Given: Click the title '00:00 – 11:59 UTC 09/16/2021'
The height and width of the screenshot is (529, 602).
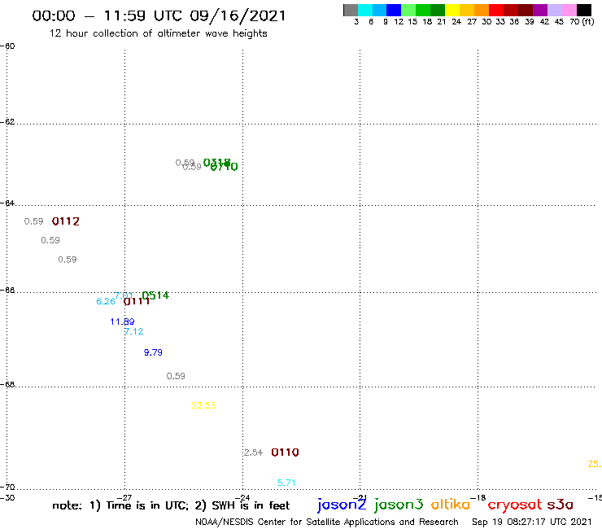Looking at the screenshot, I should [159, 15].
